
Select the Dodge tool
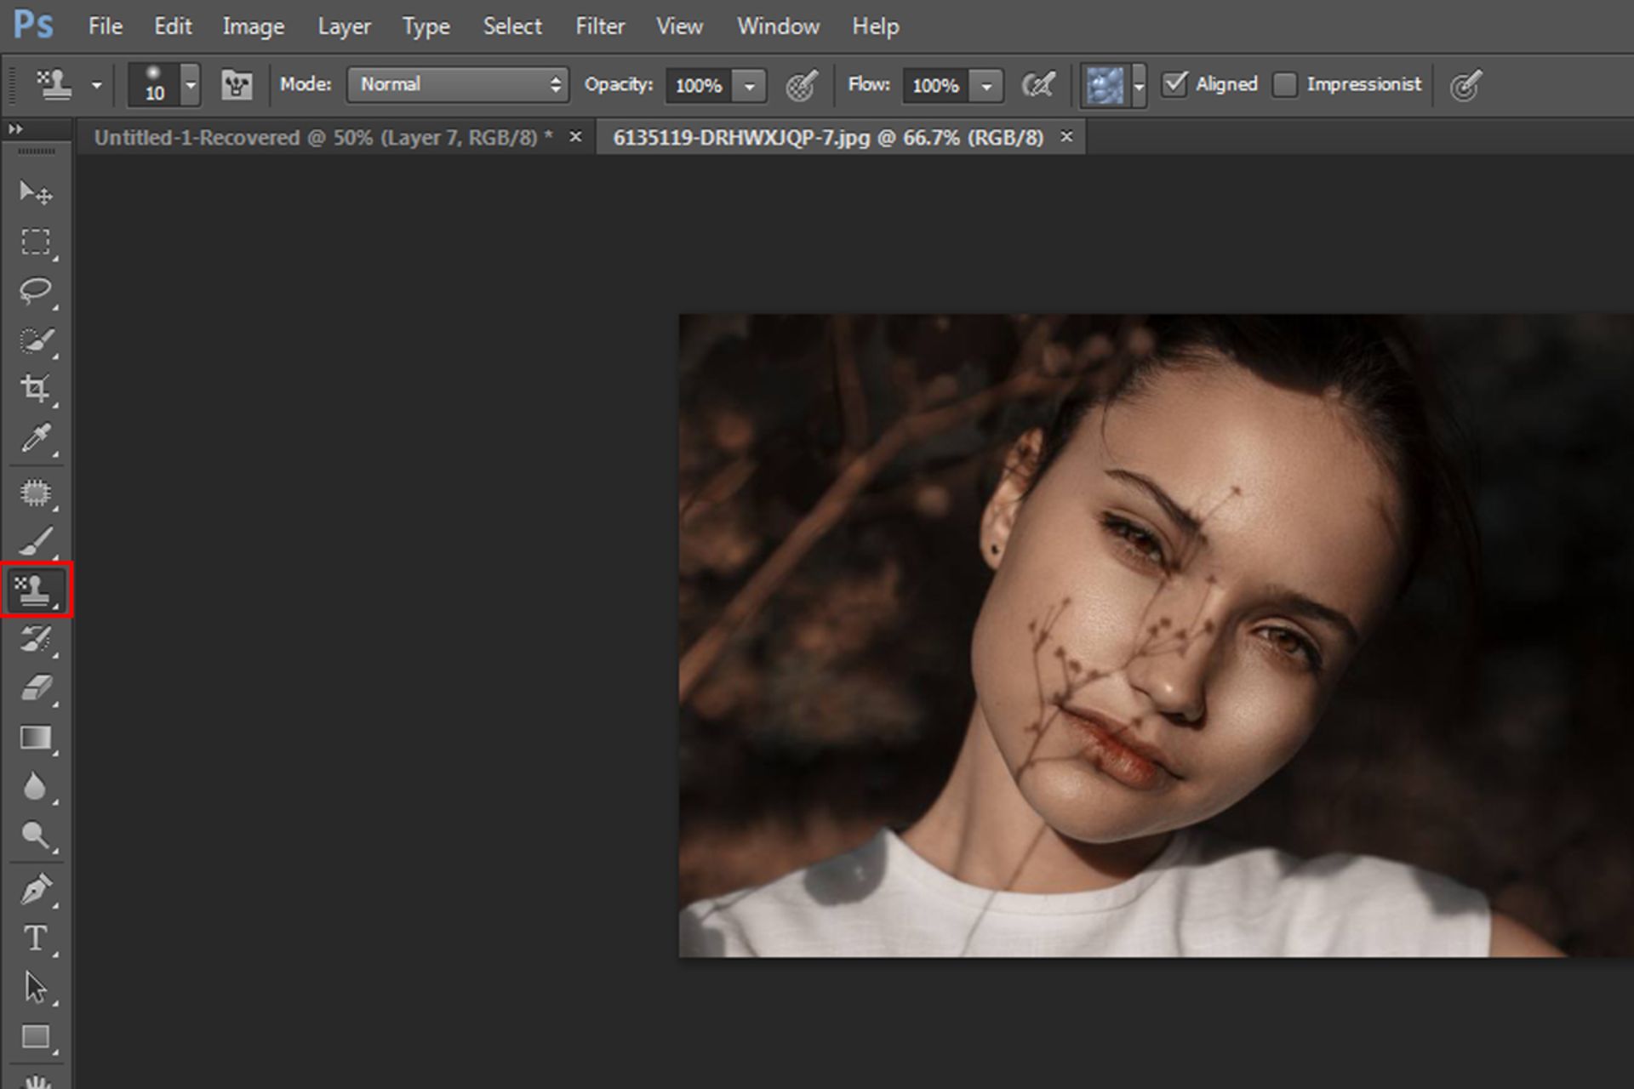pos(36,835)
